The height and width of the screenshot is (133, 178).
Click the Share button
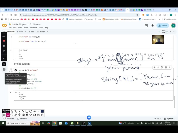click(x=162, y=25)
